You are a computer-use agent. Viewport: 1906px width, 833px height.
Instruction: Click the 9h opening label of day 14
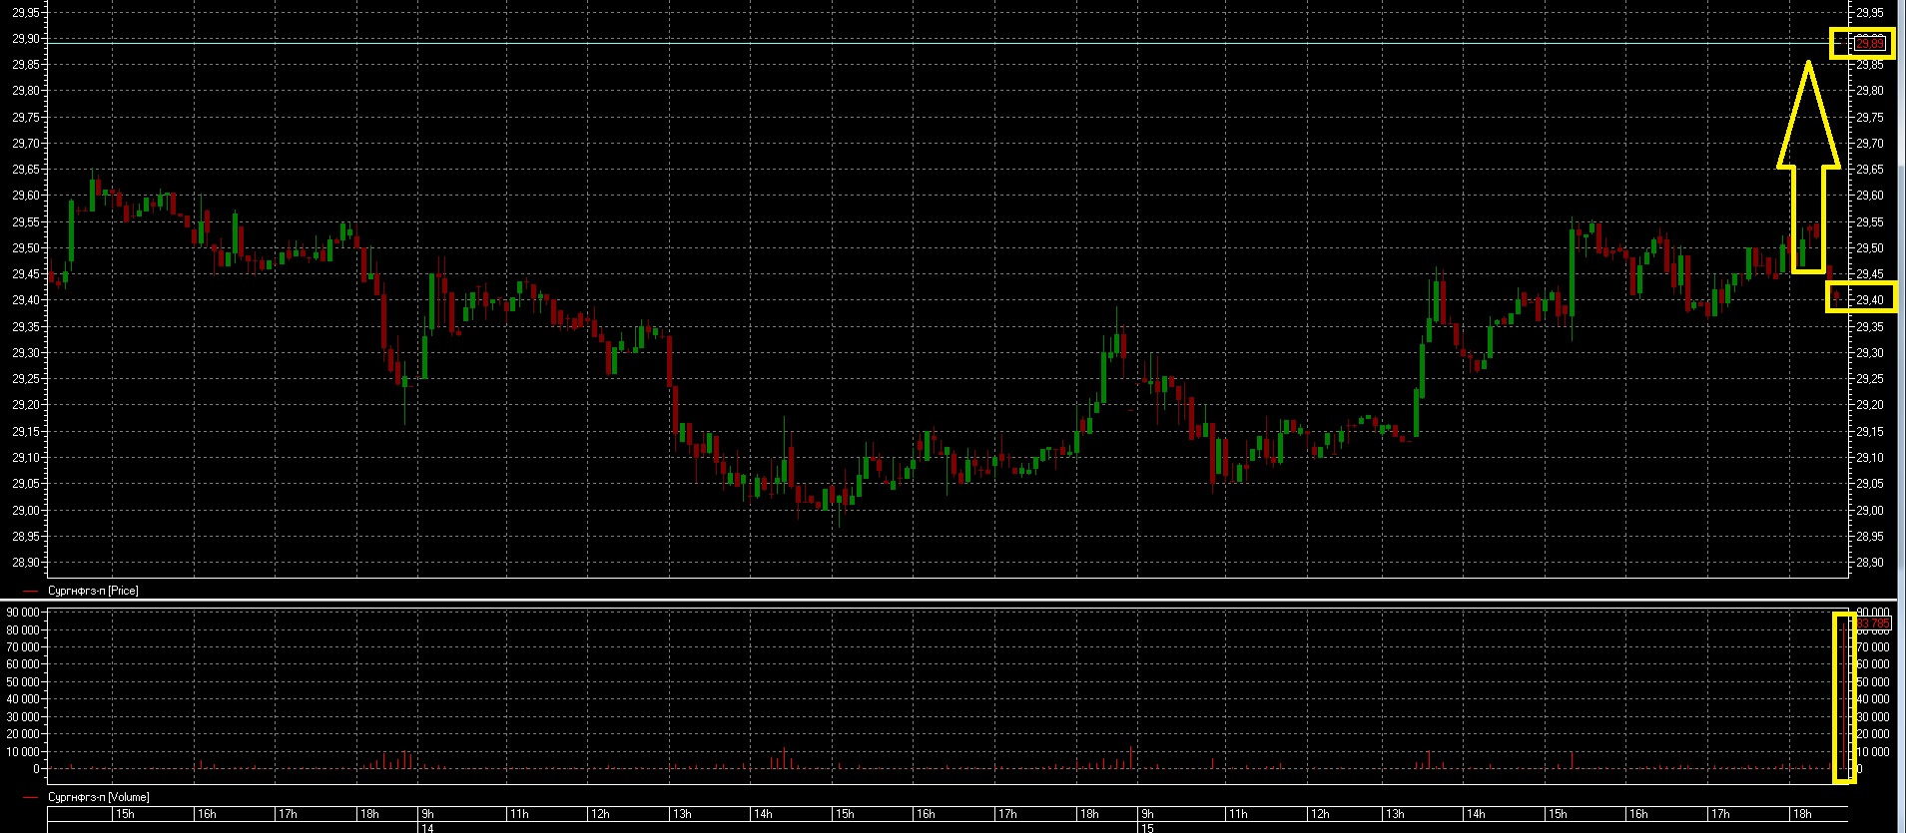click(427, 814)
